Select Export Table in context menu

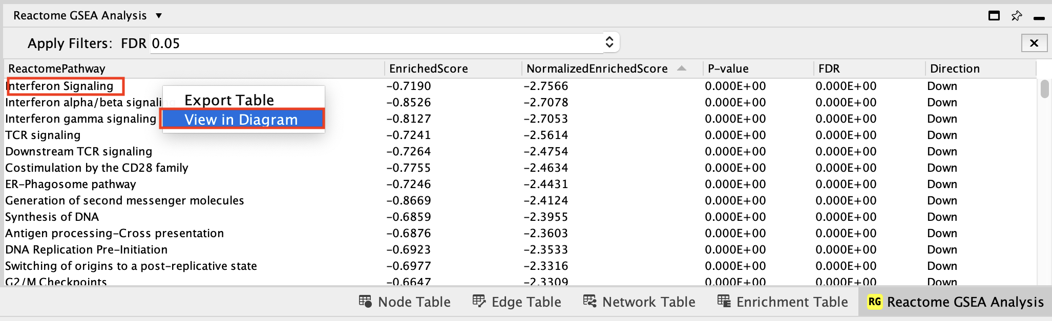pos(229,100)
